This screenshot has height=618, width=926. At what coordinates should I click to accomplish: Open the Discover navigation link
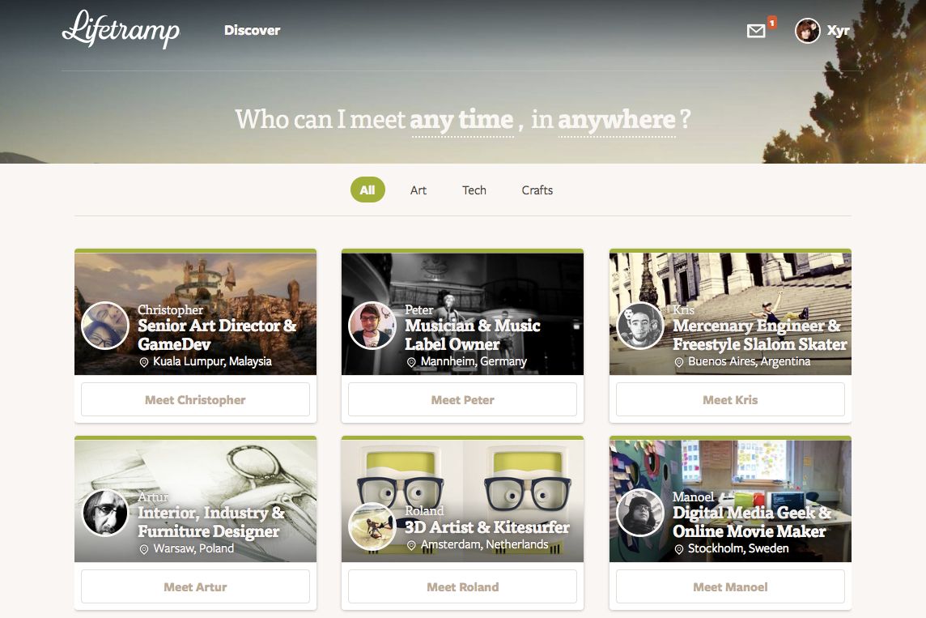pos(253,30)
